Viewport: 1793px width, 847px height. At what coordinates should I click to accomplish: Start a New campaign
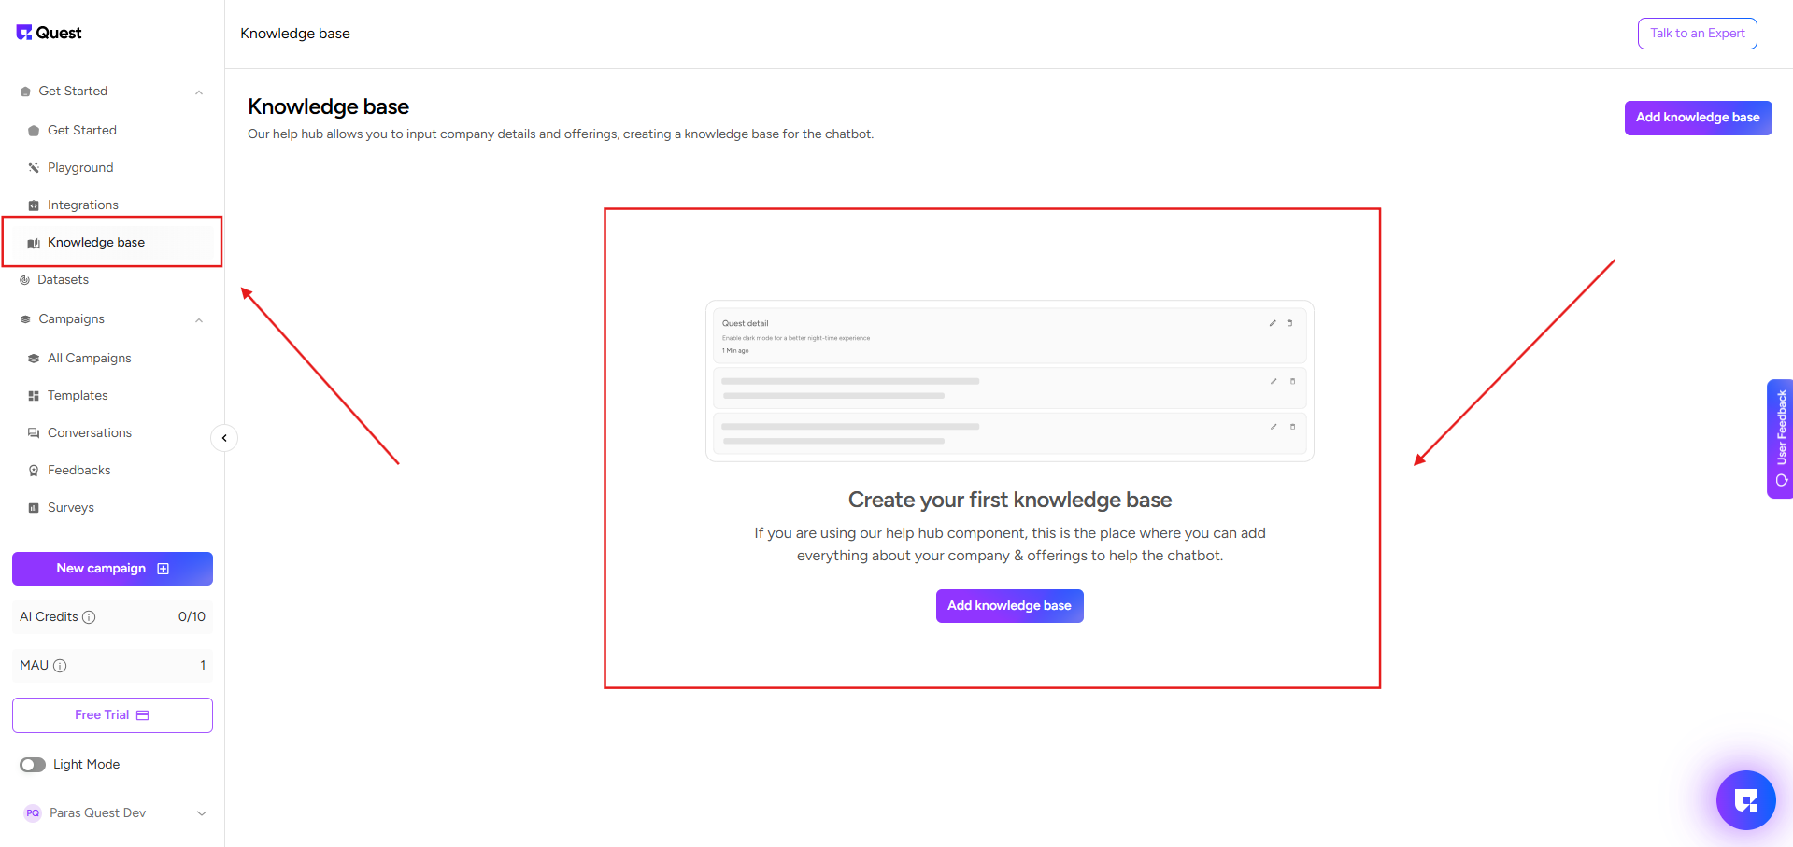click(112, 569)
